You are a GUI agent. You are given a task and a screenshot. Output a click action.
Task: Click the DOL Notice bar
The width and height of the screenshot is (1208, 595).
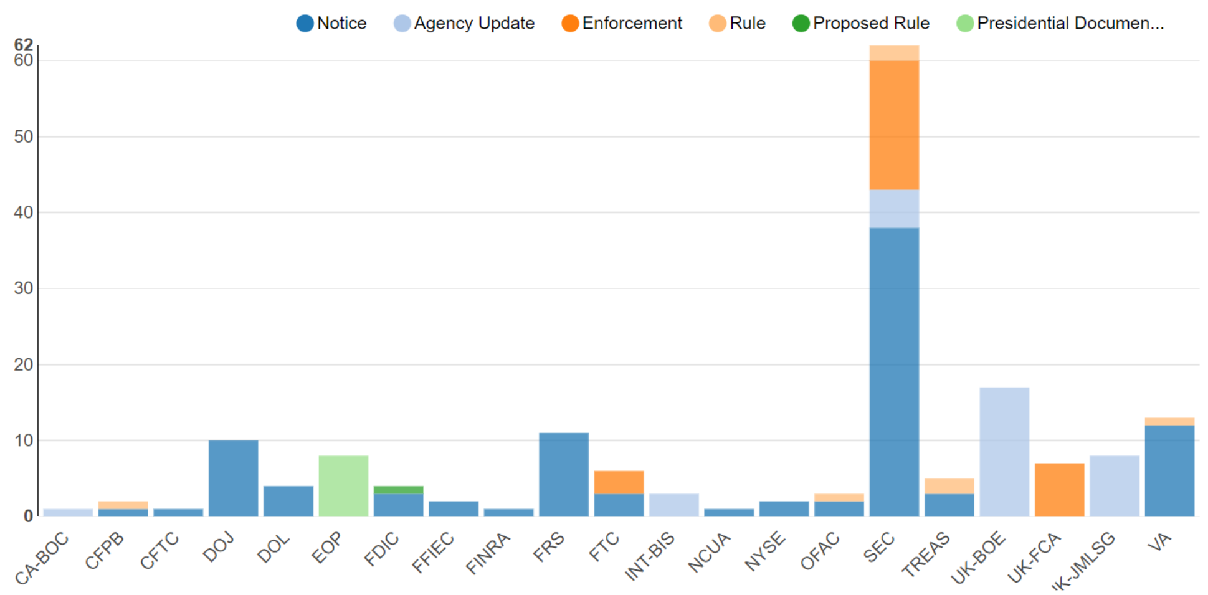288,501
